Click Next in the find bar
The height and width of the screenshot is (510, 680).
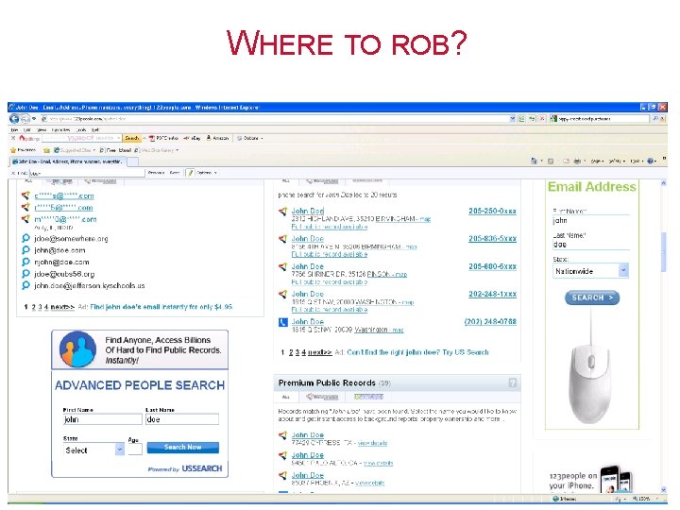click(x=175, y=173)
